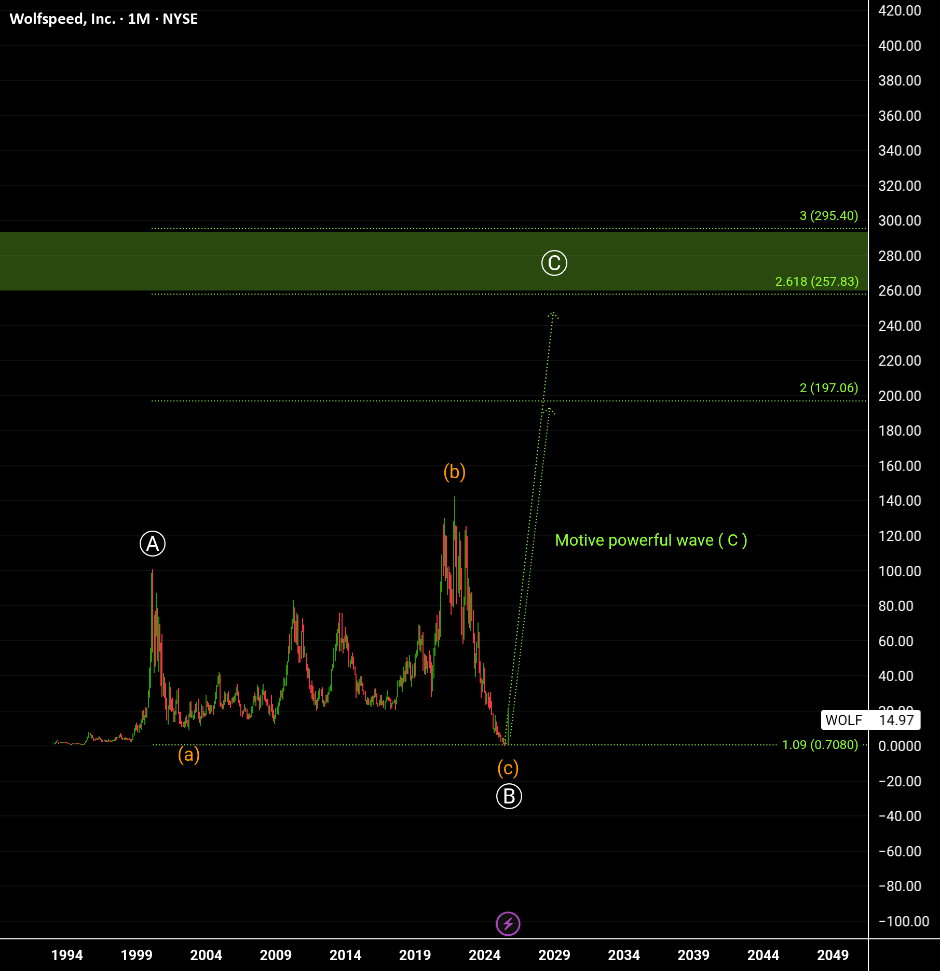Click the 2019 label on time axis

pyautogui.click(x=415, y=955)
